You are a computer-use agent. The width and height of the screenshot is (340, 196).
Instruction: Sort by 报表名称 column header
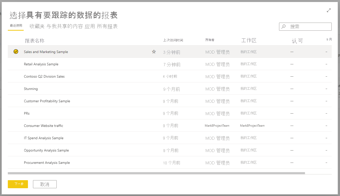click(x=35, y=41)
